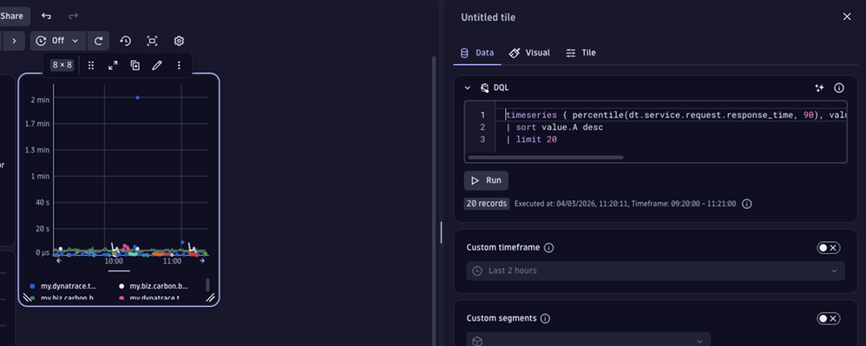Image resolution: width=866 pixels, height=346 pixels.
Task: Enter fullscreen presentation mode icon
Action: (x=152, y=41)
